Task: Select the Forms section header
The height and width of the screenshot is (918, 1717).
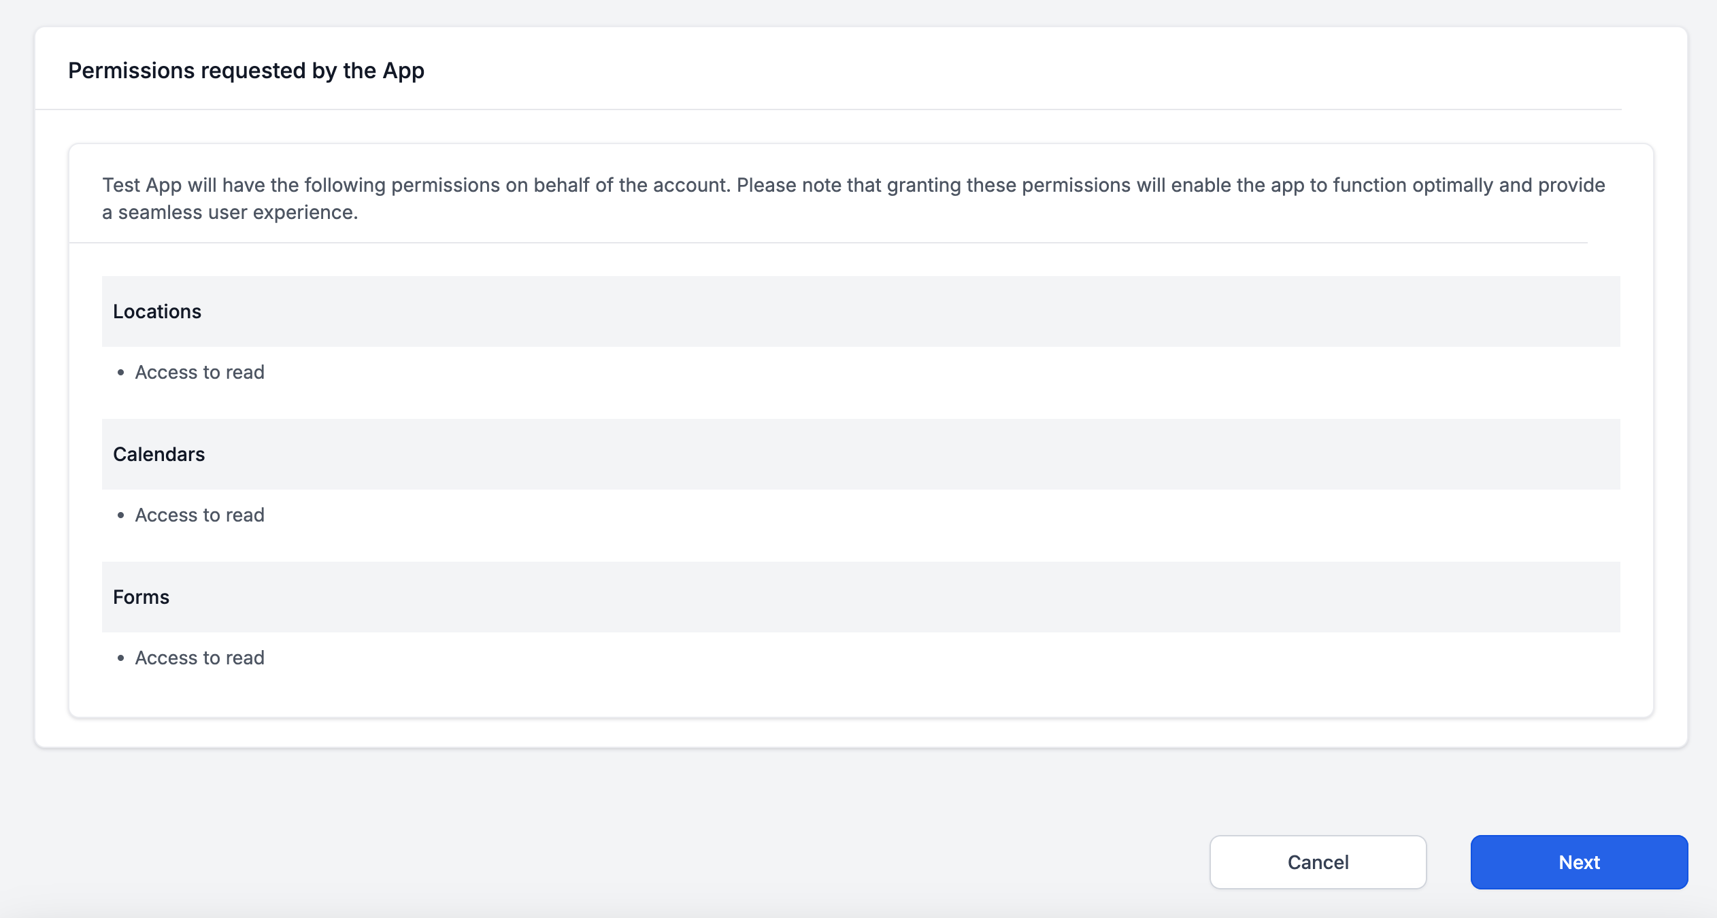Action: click(141, 596)
